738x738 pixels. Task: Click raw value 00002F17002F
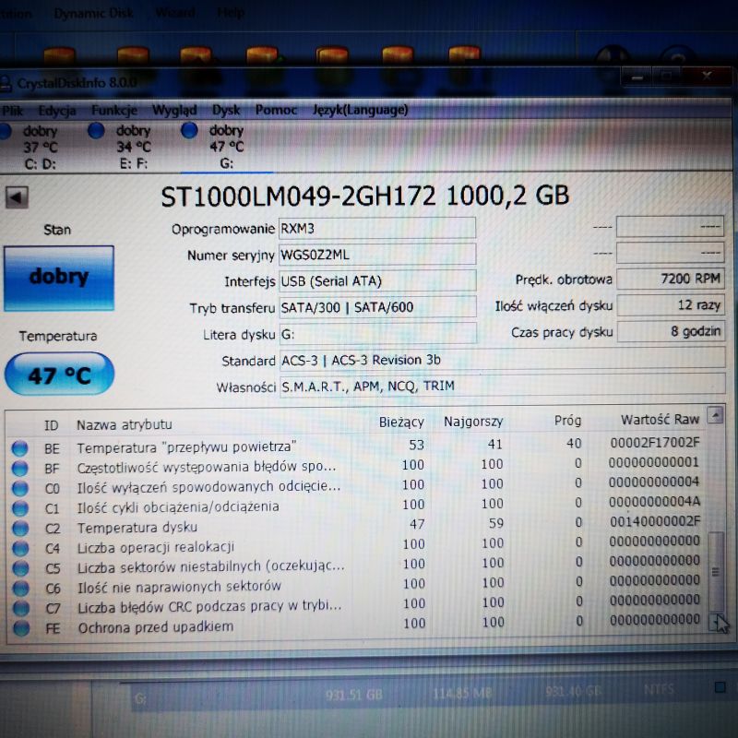pos(655,443)
